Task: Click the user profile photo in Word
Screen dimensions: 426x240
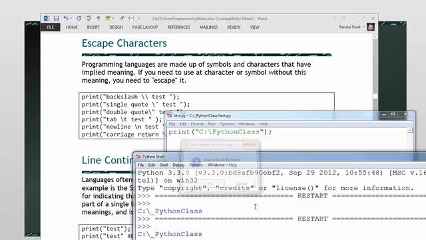Action: click(x=371, y=27)
